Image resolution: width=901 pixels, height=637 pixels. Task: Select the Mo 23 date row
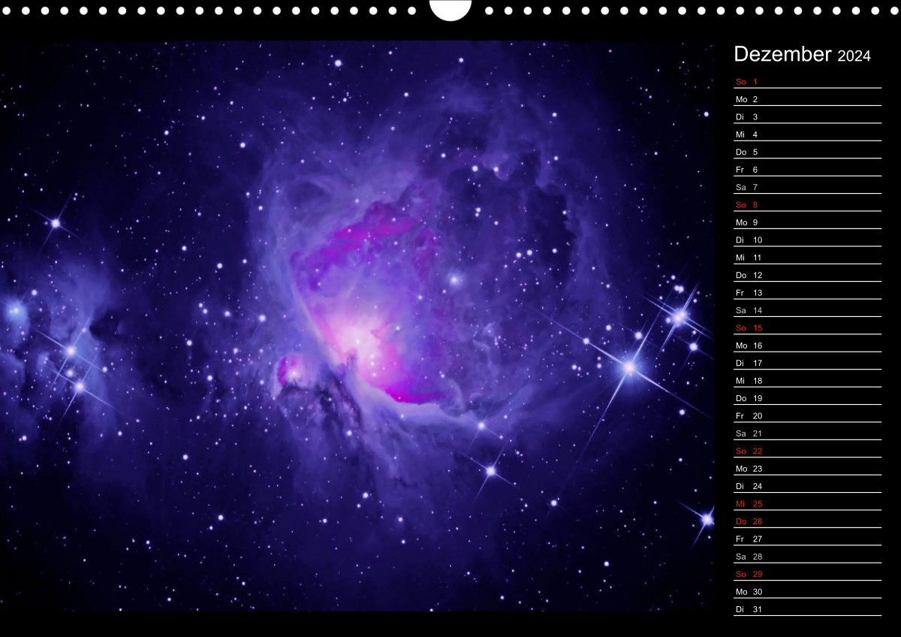(807, 468)
